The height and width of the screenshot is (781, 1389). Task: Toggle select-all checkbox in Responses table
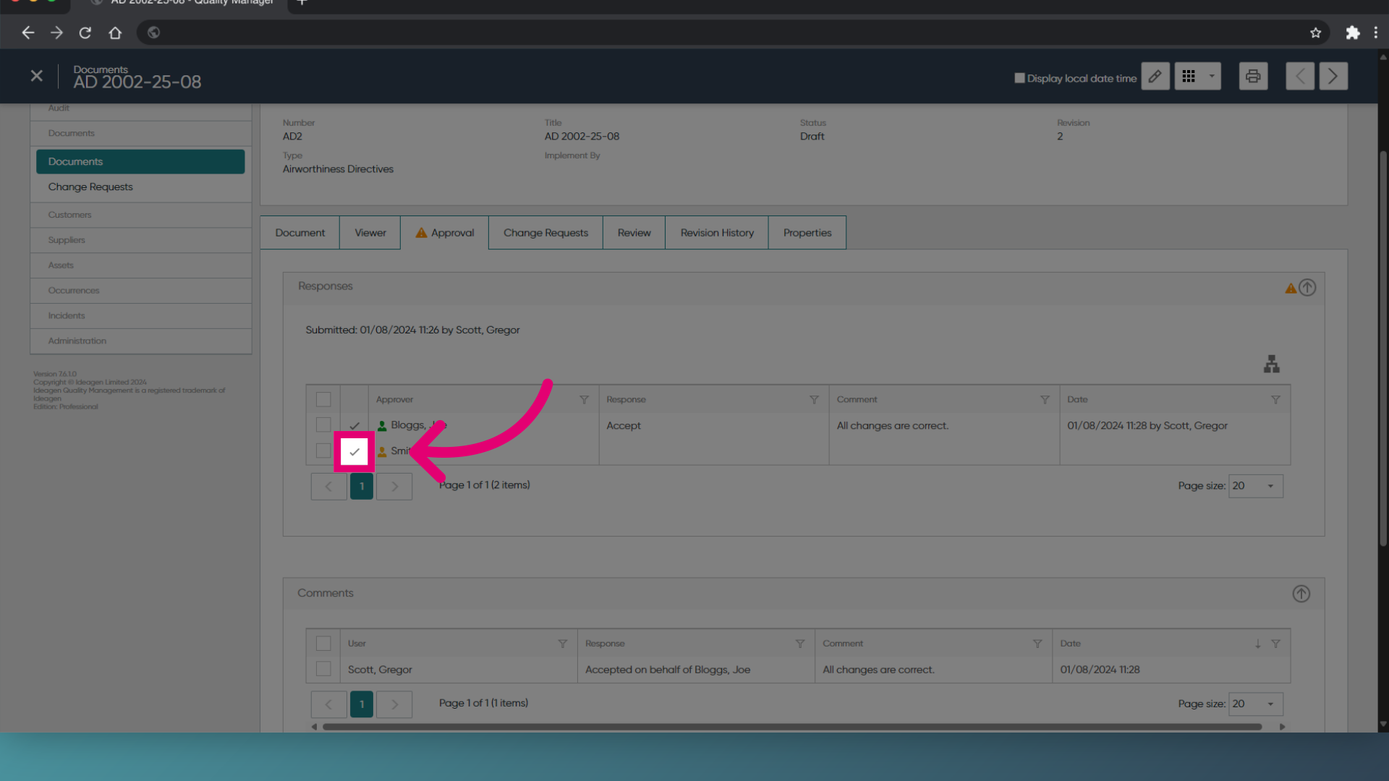[x=323, y=400]
